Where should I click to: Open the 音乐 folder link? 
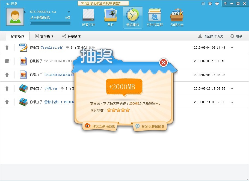tap(92, 48)
